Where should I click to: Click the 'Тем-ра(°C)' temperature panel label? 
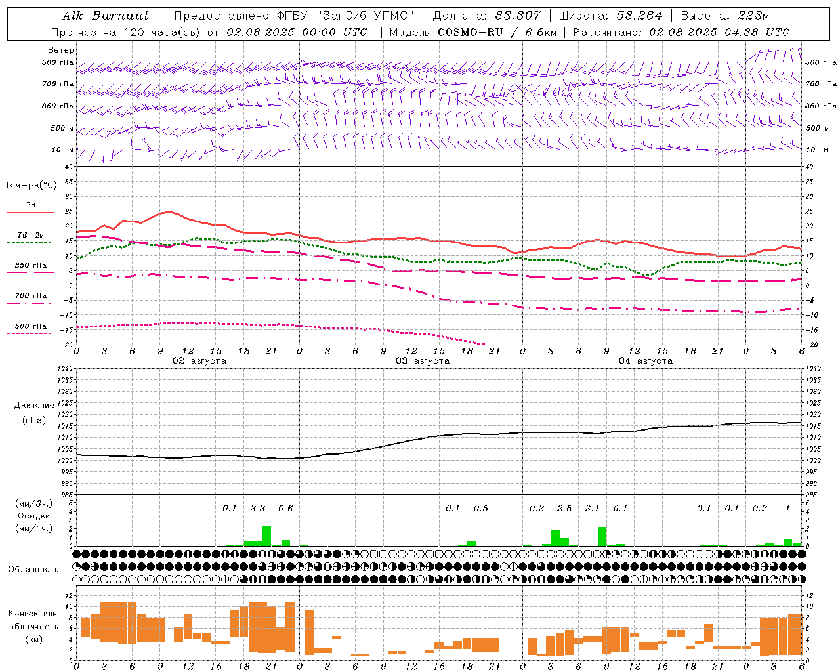[x=31, y=185]
